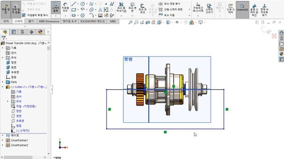Click the Linear Sketch Pattern tool
Screen dimensions: 284x159
pos(170,9)
